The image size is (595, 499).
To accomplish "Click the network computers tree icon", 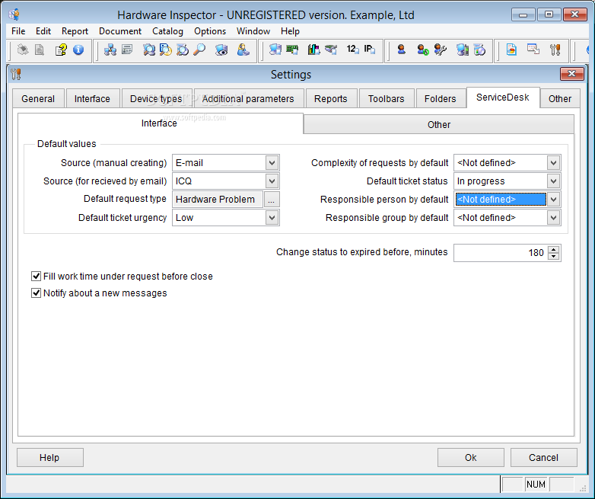I will (x=110, y=50).
